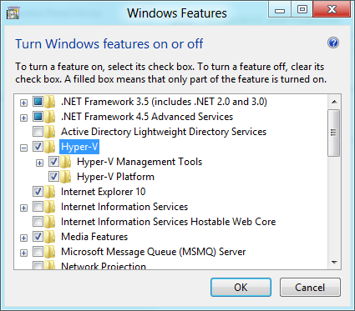This screenshot has width=355, height=311.
Task: Select the highlighted Hyper-V label
Action: [79, 147]
